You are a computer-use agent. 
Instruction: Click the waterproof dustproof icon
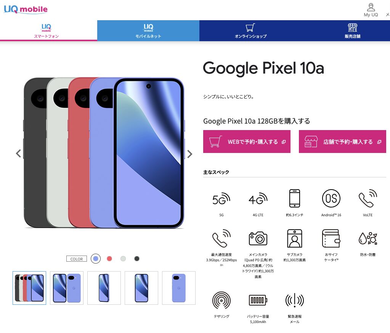point(368,238)
